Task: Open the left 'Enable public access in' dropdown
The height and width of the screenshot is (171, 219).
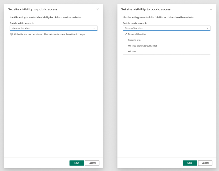Action: tap(53, 28)
